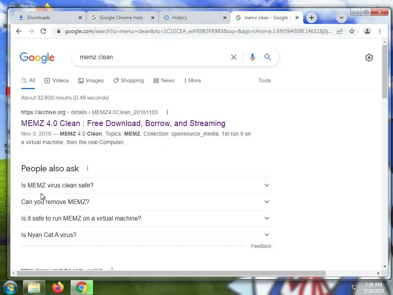This screenshot has width=393, height=295.
Task: Open MEMZ 4.0 Clean archive.org link
Action: (123, 123)
